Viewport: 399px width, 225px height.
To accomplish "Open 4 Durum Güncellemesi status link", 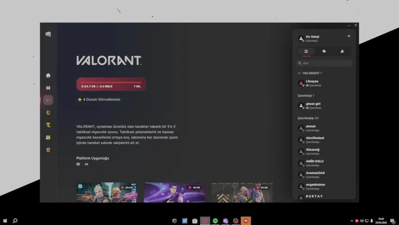I will [101, 99].
